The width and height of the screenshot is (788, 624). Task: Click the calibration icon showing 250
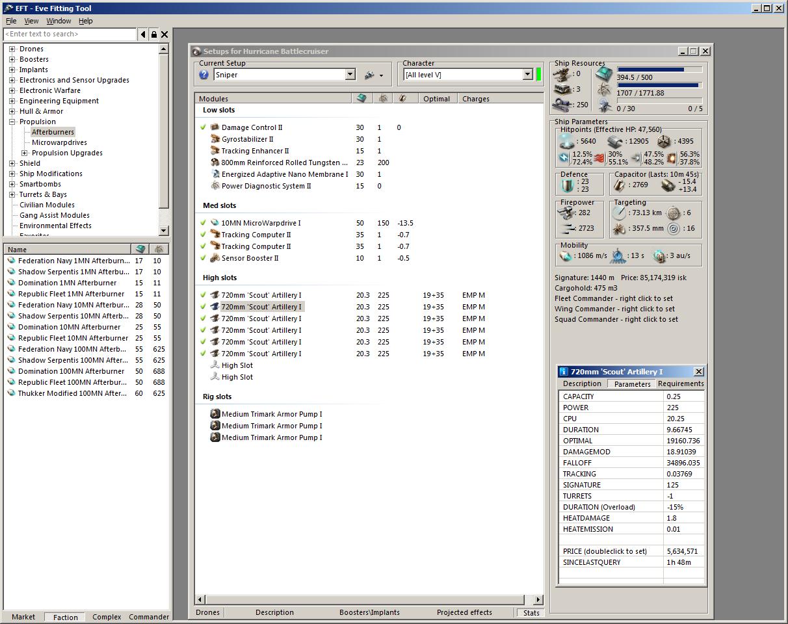pyautogui.click(x=562, y=105)
